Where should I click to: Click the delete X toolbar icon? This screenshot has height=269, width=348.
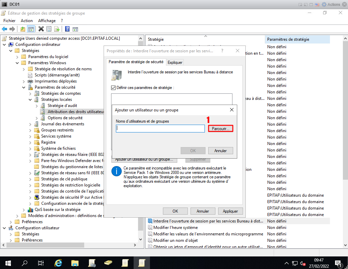pyautogui.click(x=41, y=29)
